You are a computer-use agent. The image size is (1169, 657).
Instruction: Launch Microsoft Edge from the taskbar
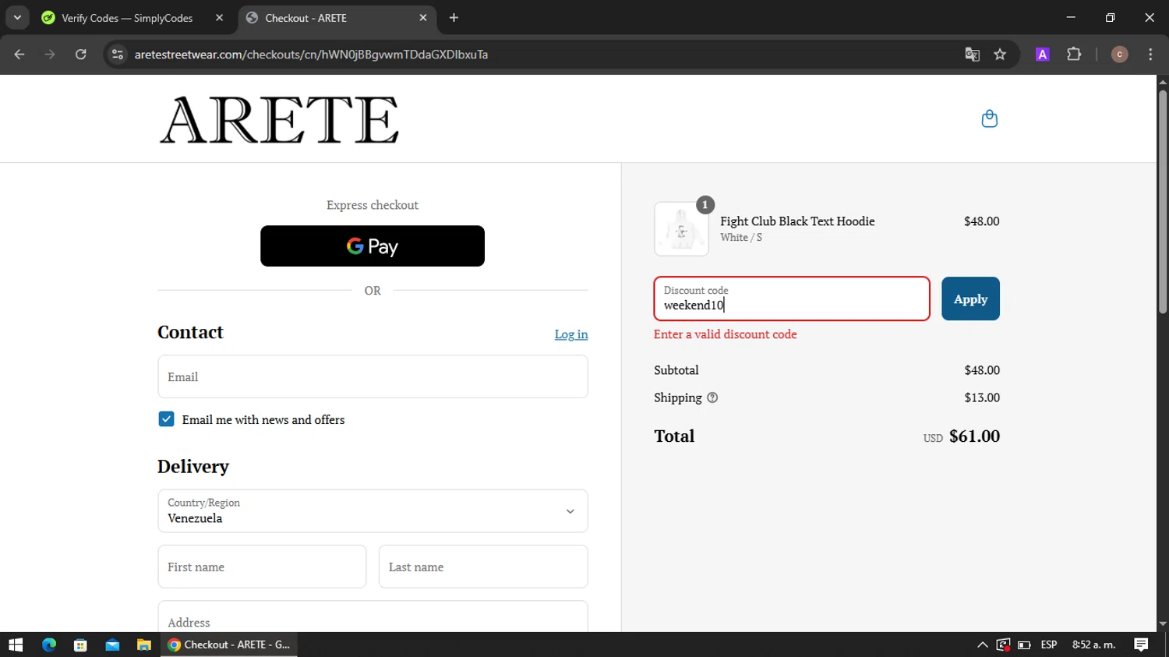click(49, 645)
